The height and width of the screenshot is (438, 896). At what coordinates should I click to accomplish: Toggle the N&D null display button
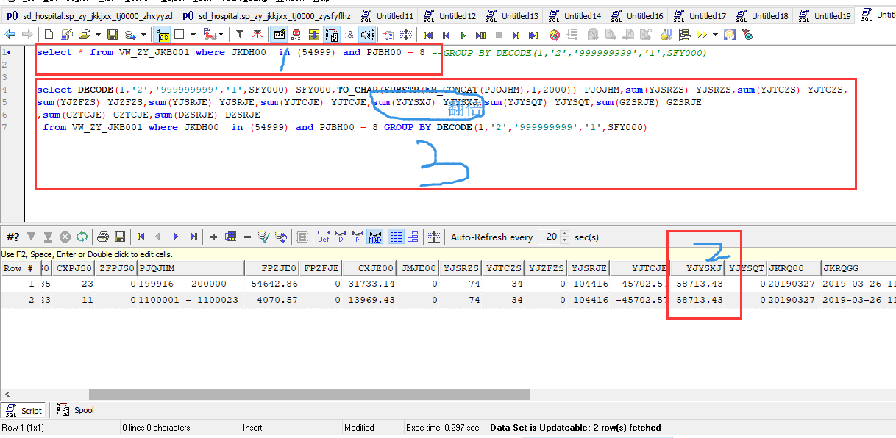[374, 237]
